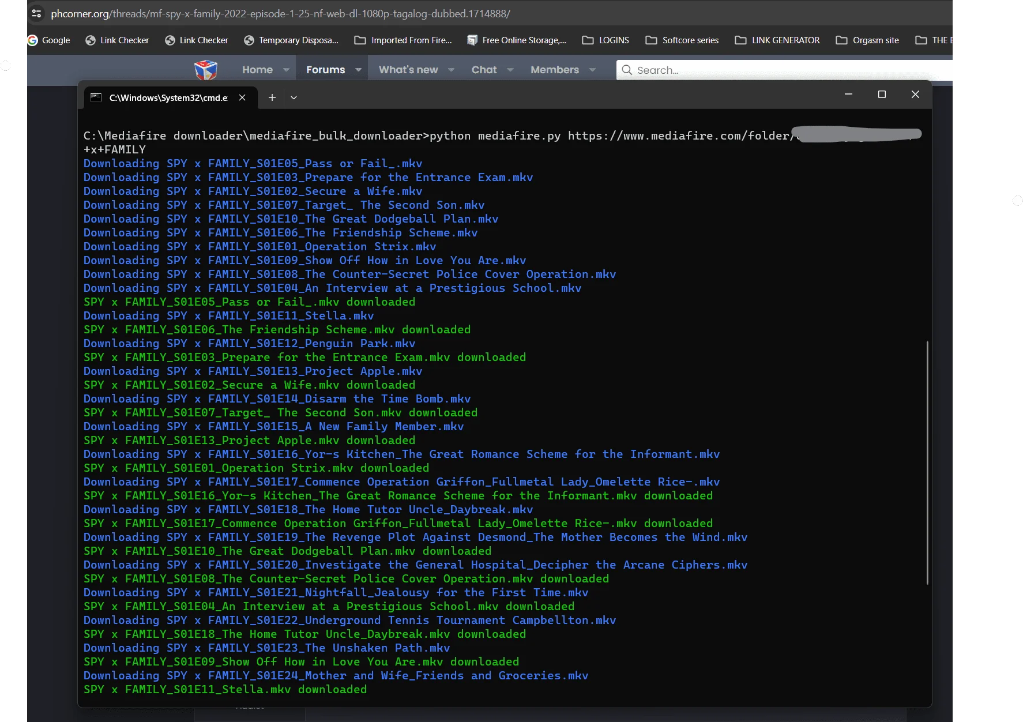The width and height of the screenshot is (1023, 722).
Task: Open the Temporary Disposable bookmark
Action: [x=291, y=40]
